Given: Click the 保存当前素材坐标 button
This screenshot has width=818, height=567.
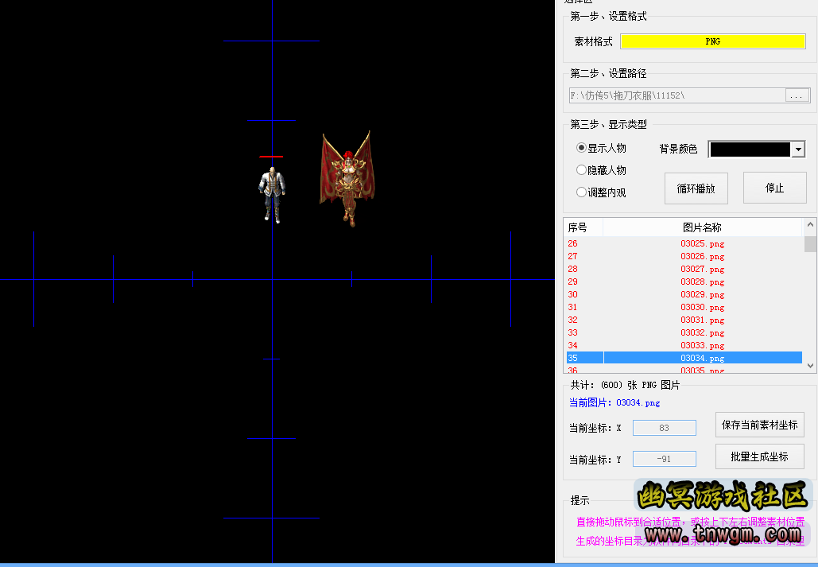Looking at the screenshot, I should [760, 425].
